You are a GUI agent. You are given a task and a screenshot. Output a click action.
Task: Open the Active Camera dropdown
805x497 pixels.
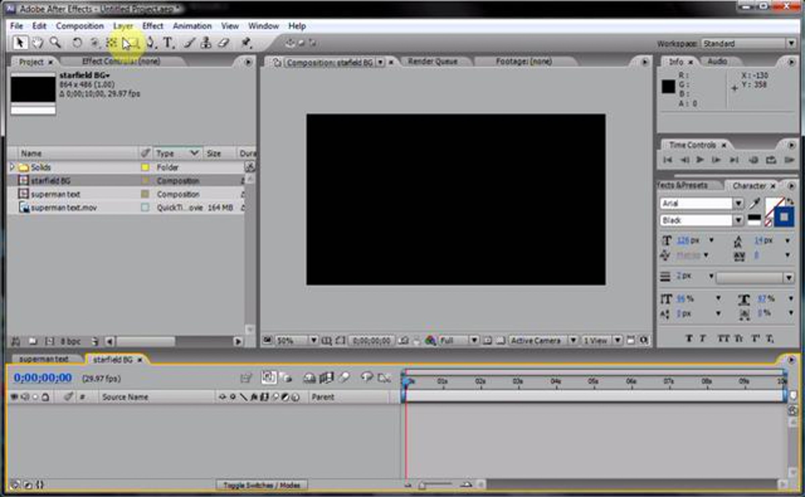click(543, 341)
